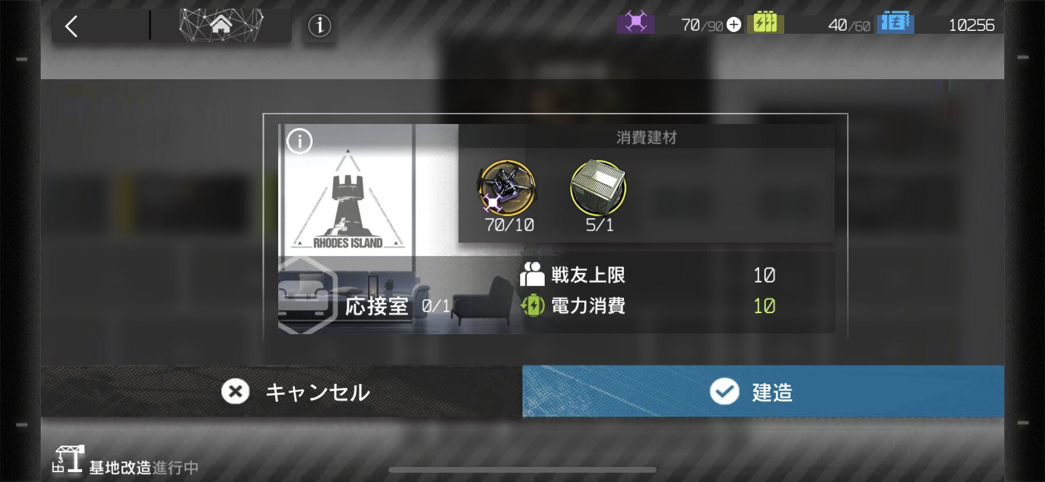1045x482 pixels.
Task: Select the drone material 70/10 icon
Action: point(507,188)
